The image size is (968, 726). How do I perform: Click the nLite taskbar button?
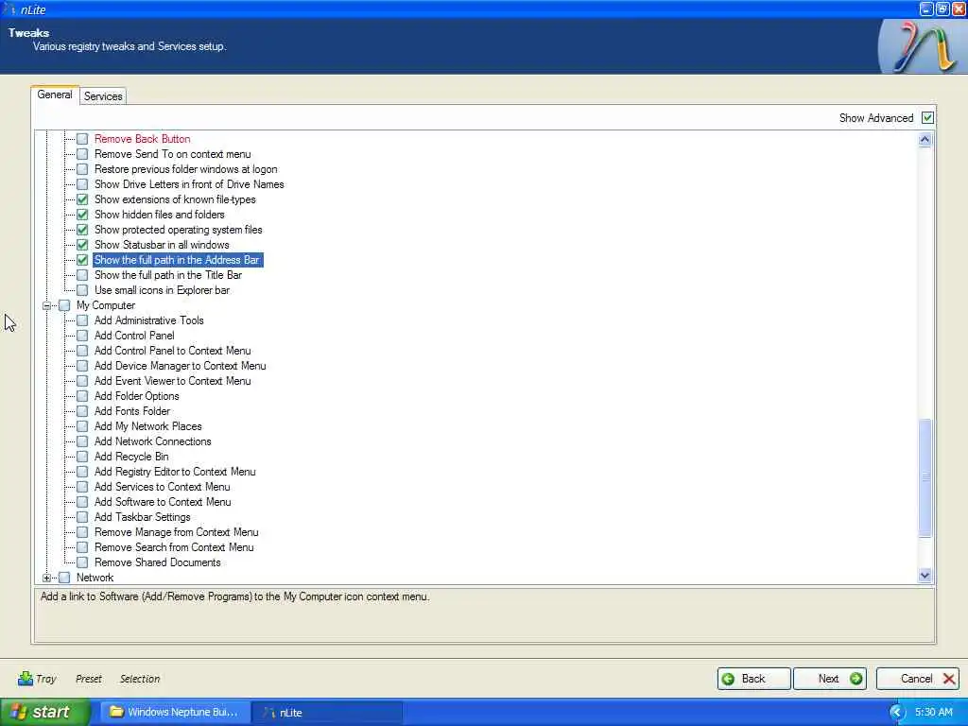pyautogui.click(x=328, y=712)
